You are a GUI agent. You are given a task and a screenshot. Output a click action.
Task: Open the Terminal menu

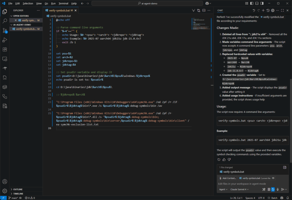[x=63, y=3]
